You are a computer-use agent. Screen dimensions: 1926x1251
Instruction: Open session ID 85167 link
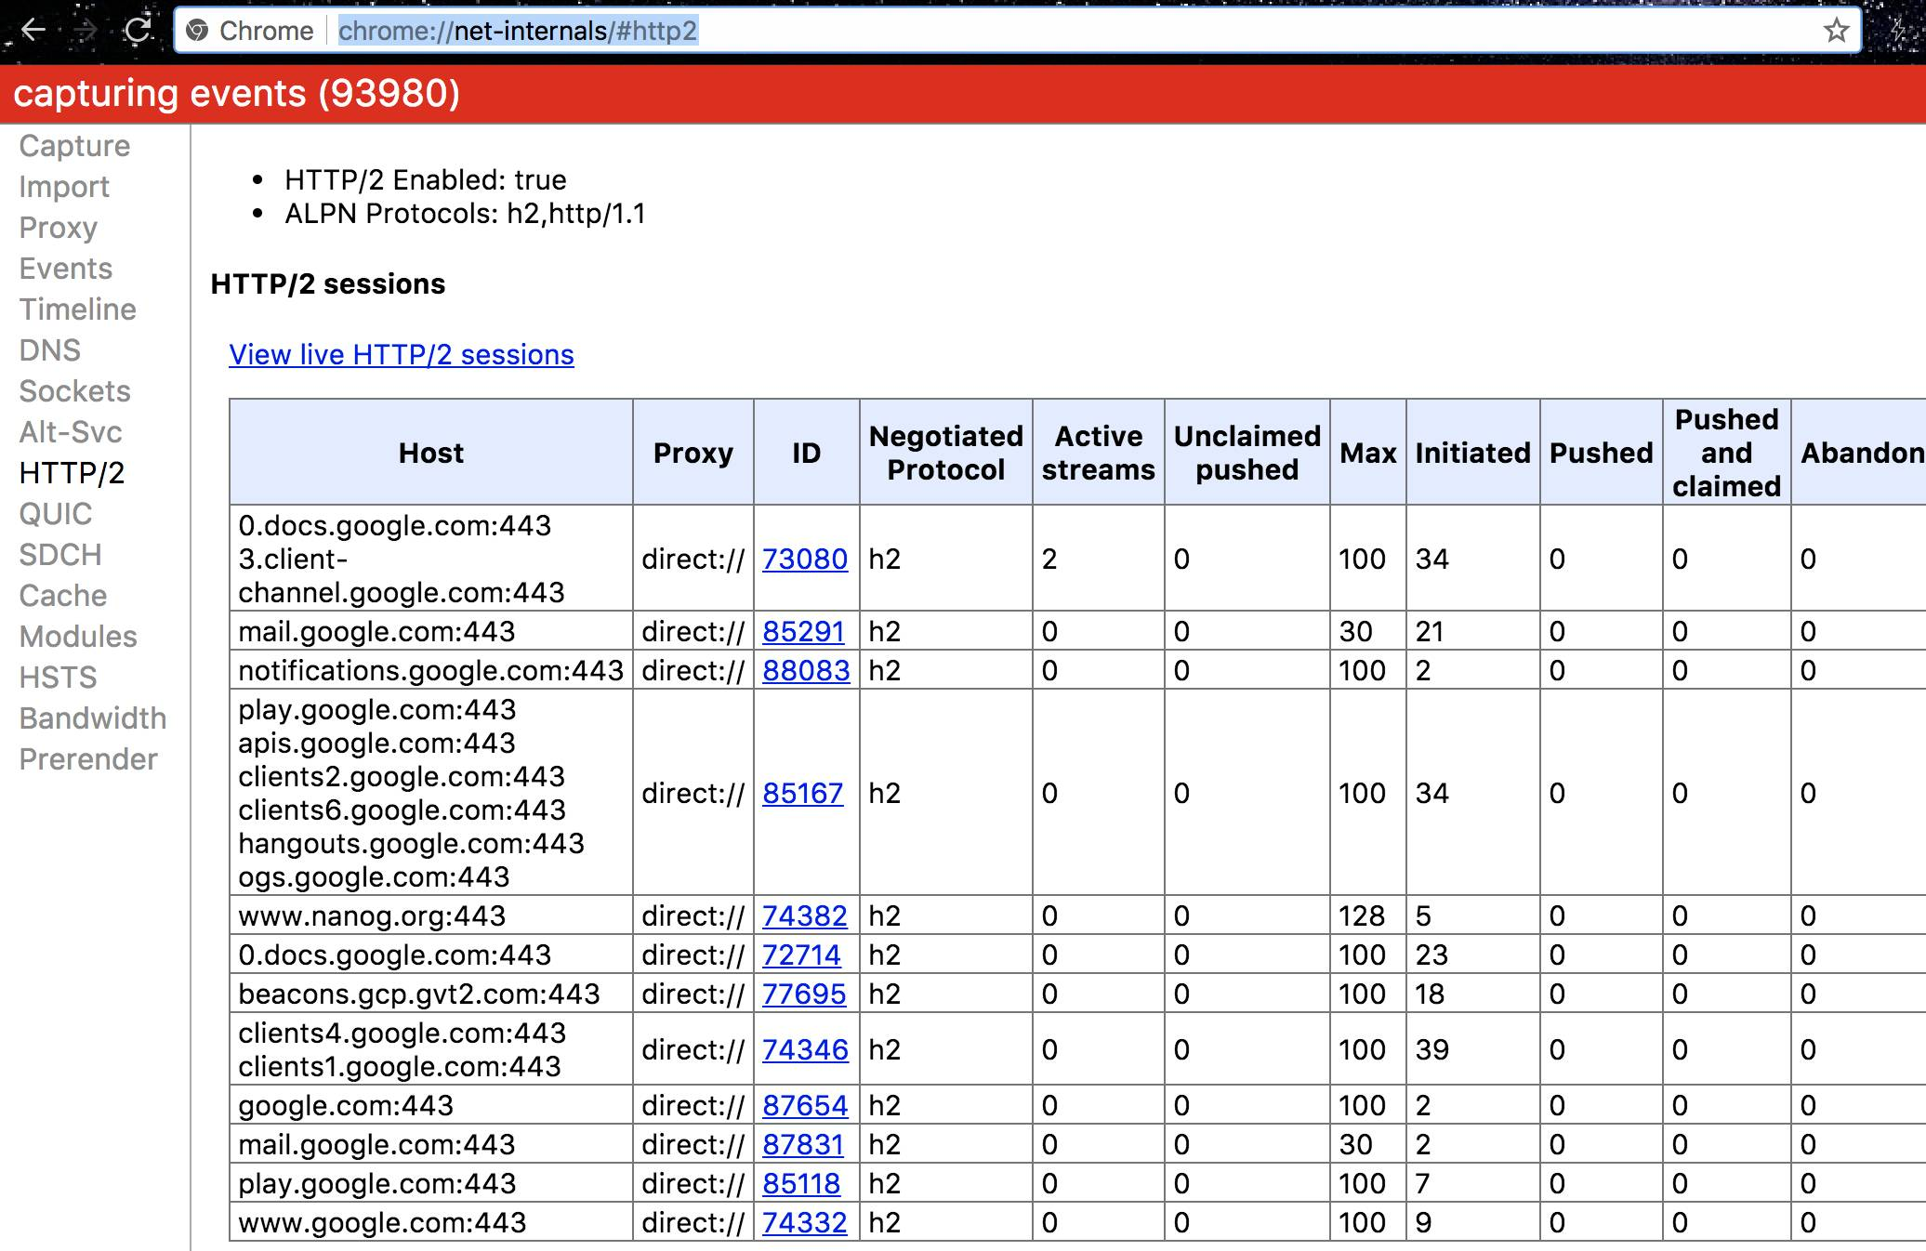[802, 794]
